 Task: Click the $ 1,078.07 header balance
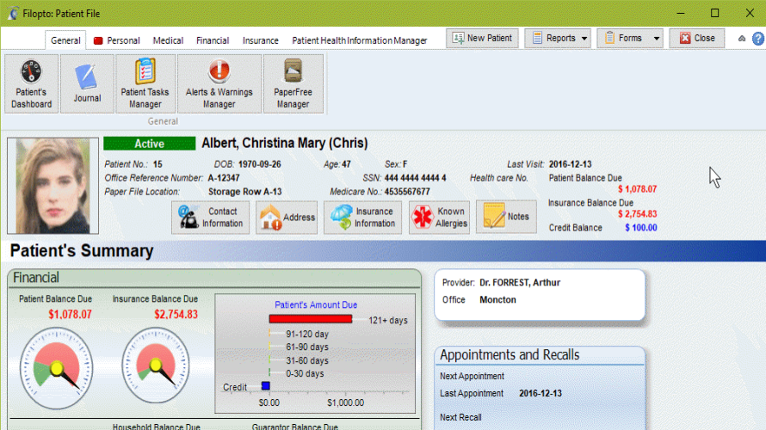[x=638, y=189]
